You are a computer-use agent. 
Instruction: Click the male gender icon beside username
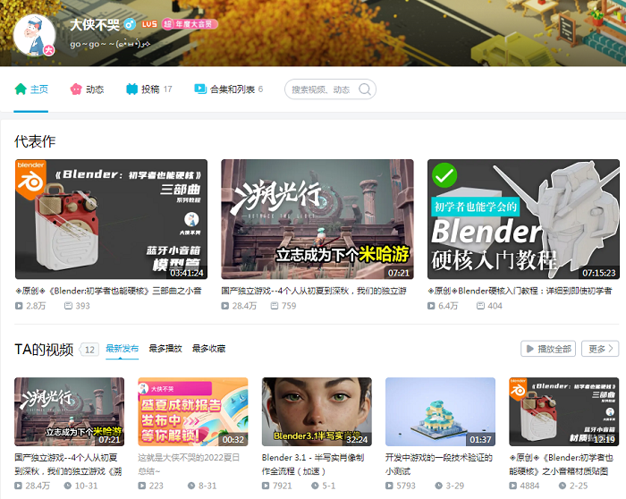[x=130, y=25]
